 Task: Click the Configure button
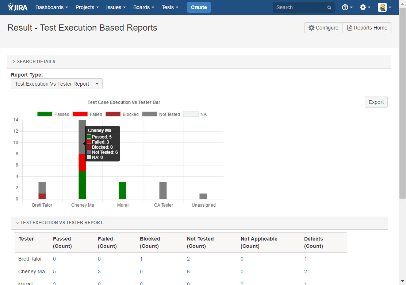tap(323, 28)
